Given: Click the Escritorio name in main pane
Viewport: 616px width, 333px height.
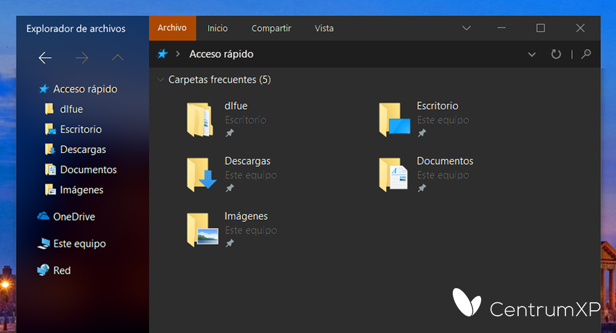Looking at the screenshot, I should (x=437, y=106).
